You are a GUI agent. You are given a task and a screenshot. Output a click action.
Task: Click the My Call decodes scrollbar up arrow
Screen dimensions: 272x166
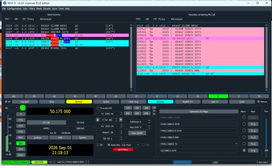pyautogui.click(x=266, y=25)
